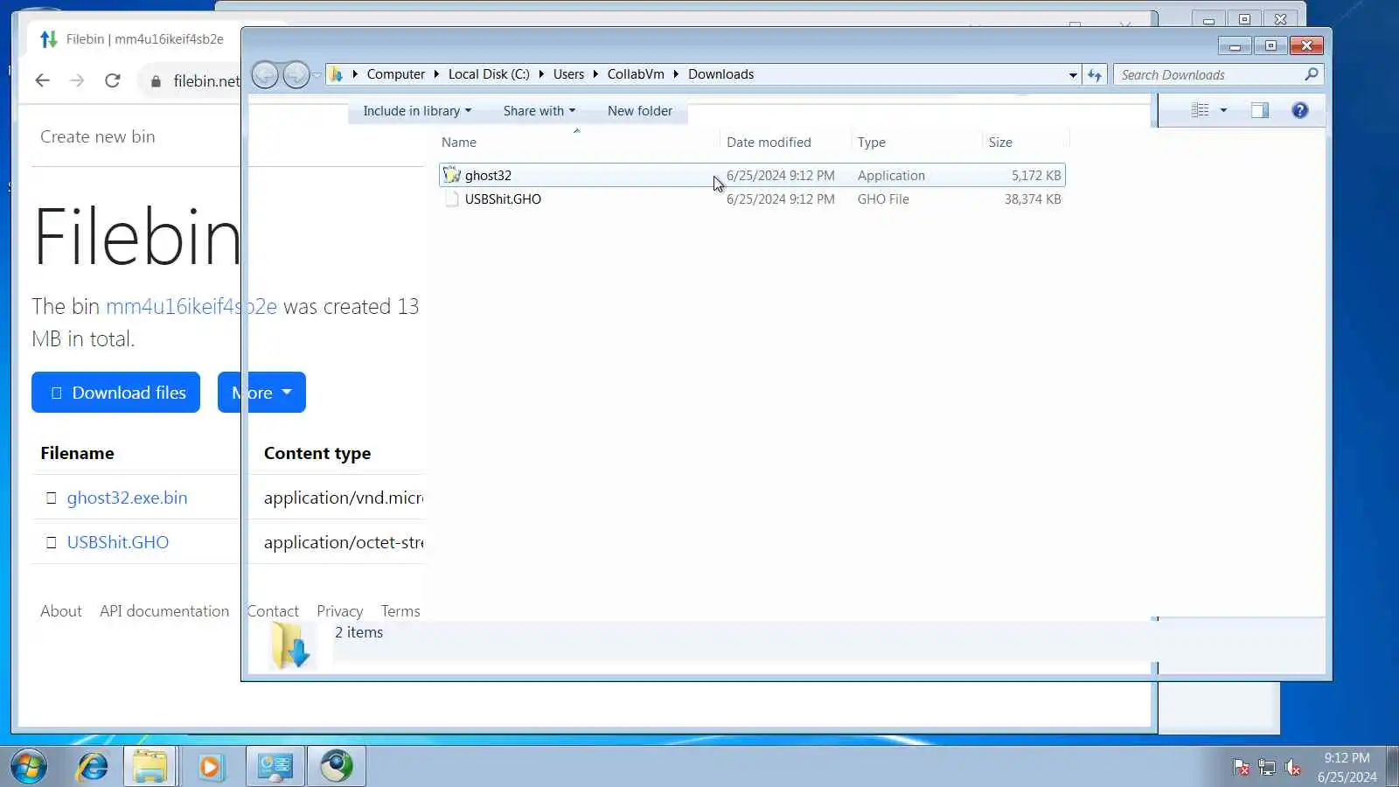
Task: Open Explorer help question mark icon
Action: [1300, 110]
